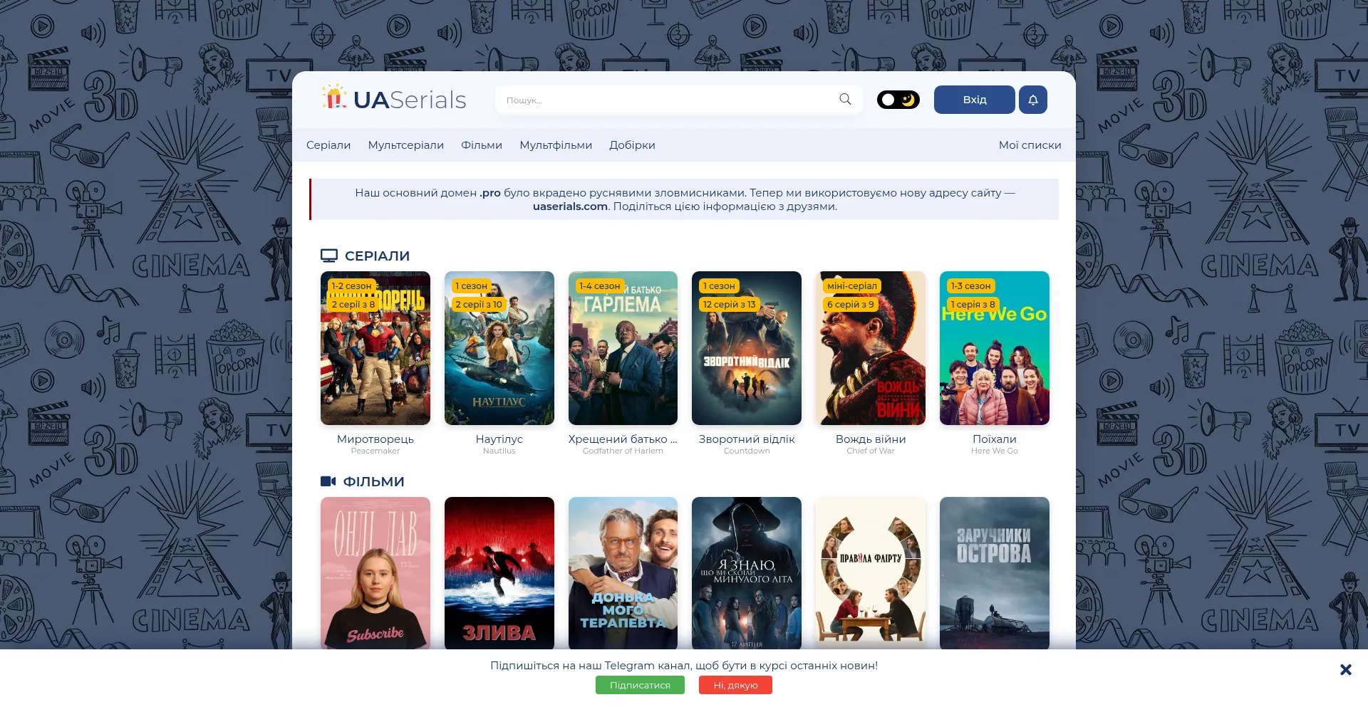Dismiss the Telegram banner with the X
1368x707 pixels.
1345,669
